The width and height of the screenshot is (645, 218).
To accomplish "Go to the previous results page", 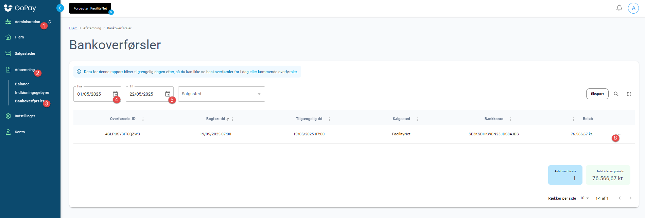I will click(620, 198).
